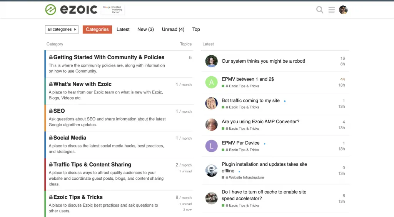Image resolution: width=394 pixels, height=217 pixels.
Task: Open the 'all categories' dropdown
Action: (62, 29)
